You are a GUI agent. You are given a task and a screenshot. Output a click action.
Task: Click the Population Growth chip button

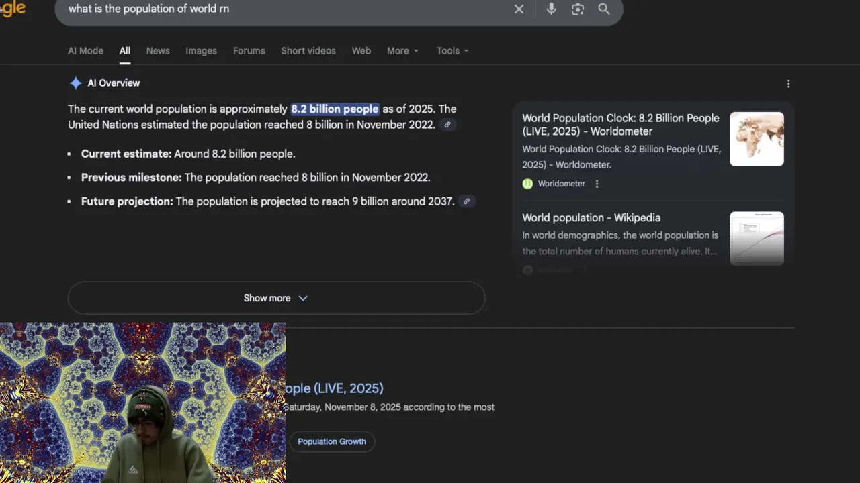point(332,441)
